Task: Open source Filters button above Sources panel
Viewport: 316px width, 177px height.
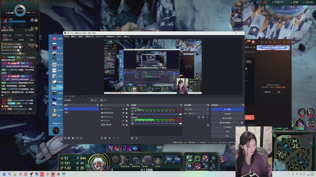Action: coord(103,100)
